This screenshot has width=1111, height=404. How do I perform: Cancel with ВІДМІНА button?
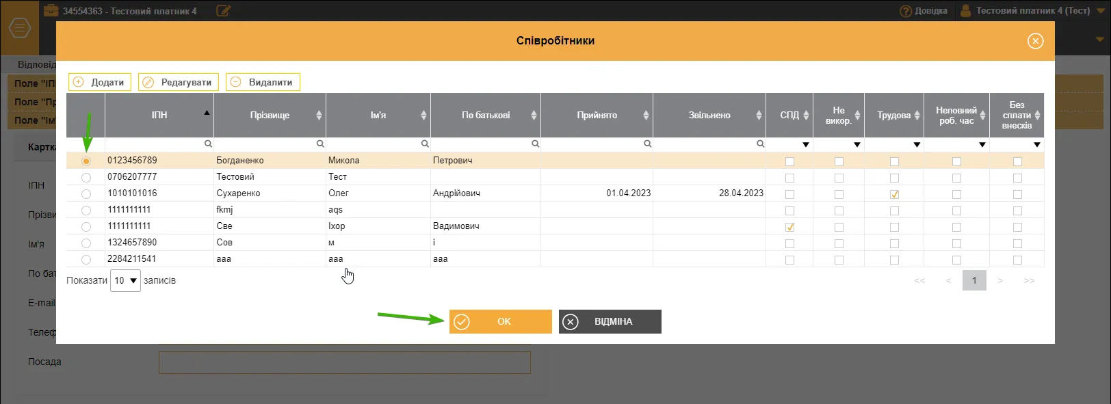click(x=610, y=321)
